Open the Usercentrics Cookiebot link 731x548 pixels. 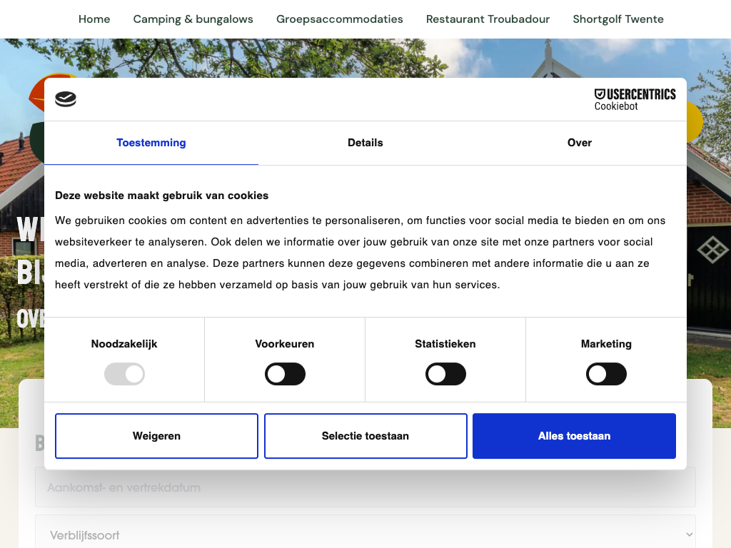(635, 99)
